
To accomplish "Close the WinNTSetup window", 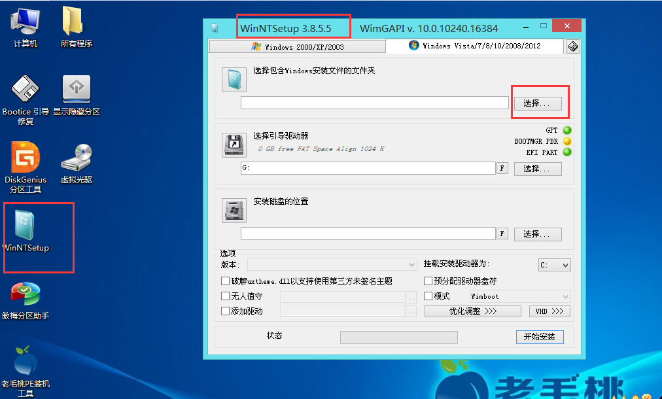I will 567,26.
